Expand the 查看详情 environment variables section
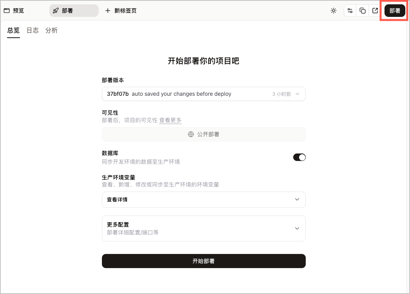 coord(204,199)
